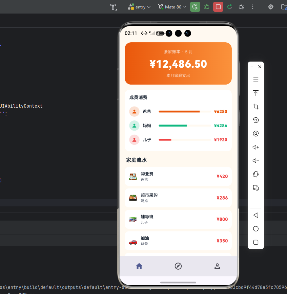Click the 家庭流水 section heading
The height and width of the screenshot is (294, 287).
pyautogui.click(x=136, y=160)
